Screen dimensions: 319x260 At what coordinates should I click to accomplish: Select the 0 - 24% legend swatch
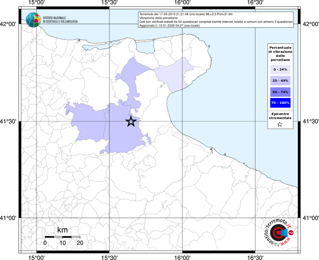pyautogui.click(x=280, y=69)
